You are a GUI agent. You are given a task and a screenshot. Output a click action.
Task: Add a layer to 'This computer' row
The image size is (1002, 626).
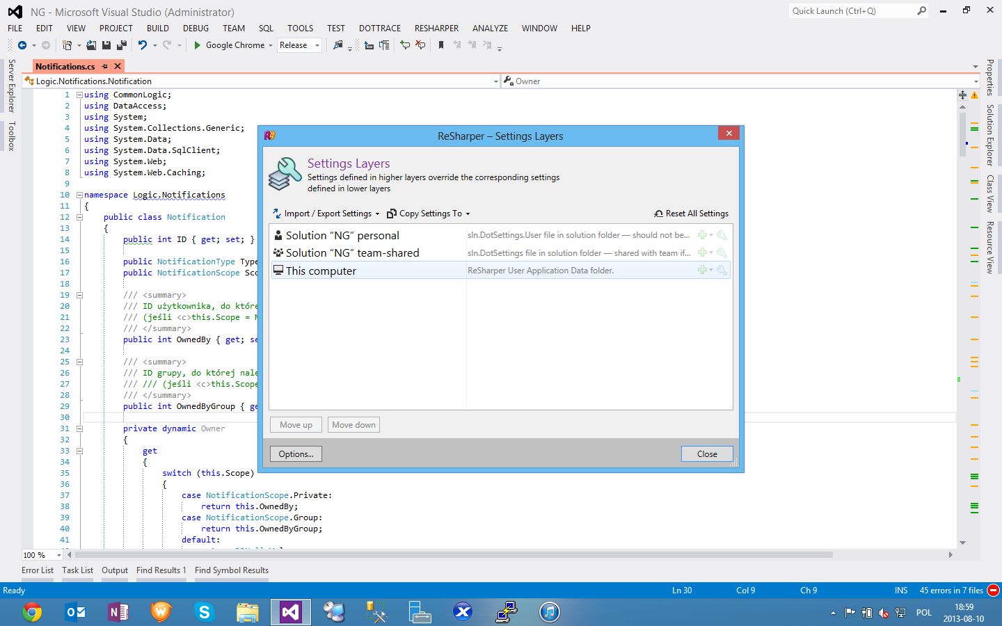click(703, 270)
